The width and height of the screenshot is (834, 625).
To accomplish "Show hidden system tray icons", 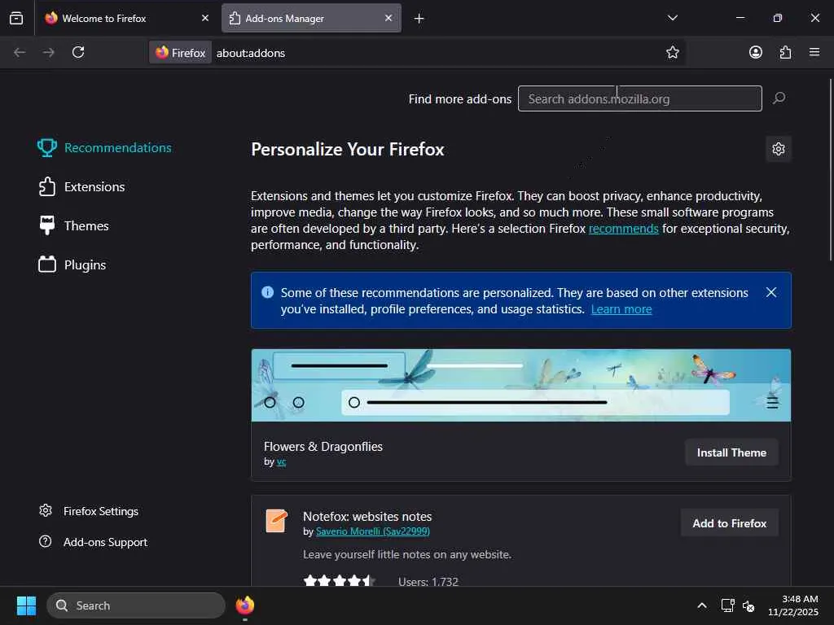I will (x=701, y=605).
